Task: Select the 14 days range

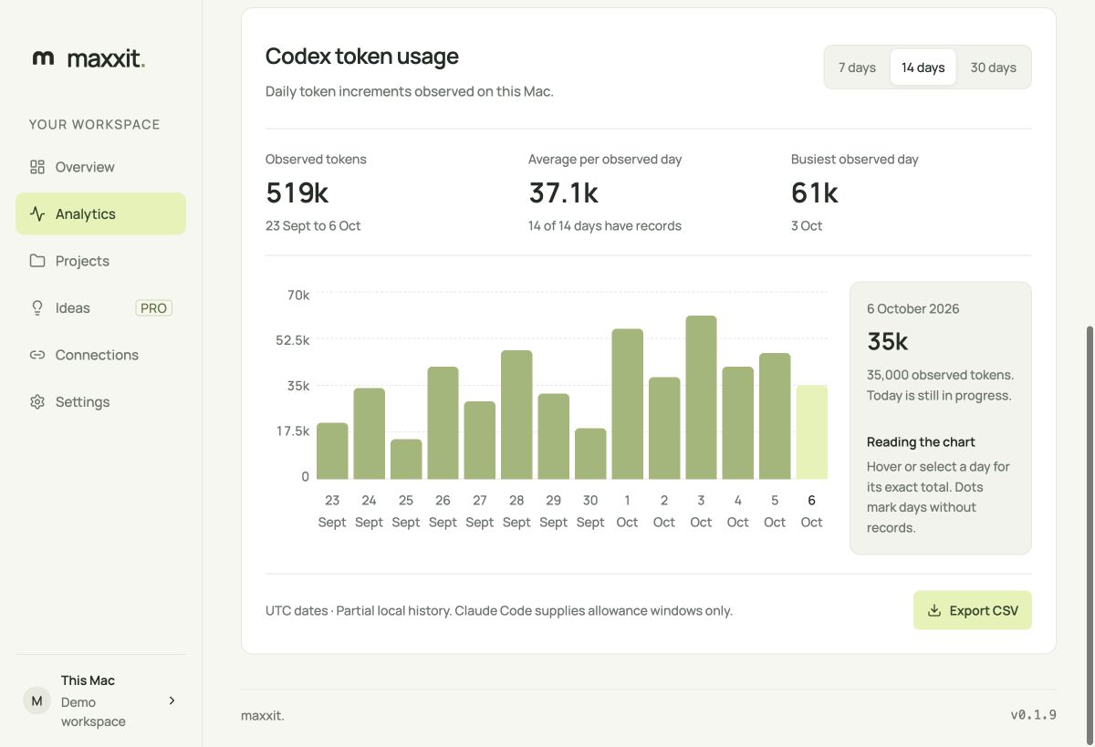Action: coord(923,67)
